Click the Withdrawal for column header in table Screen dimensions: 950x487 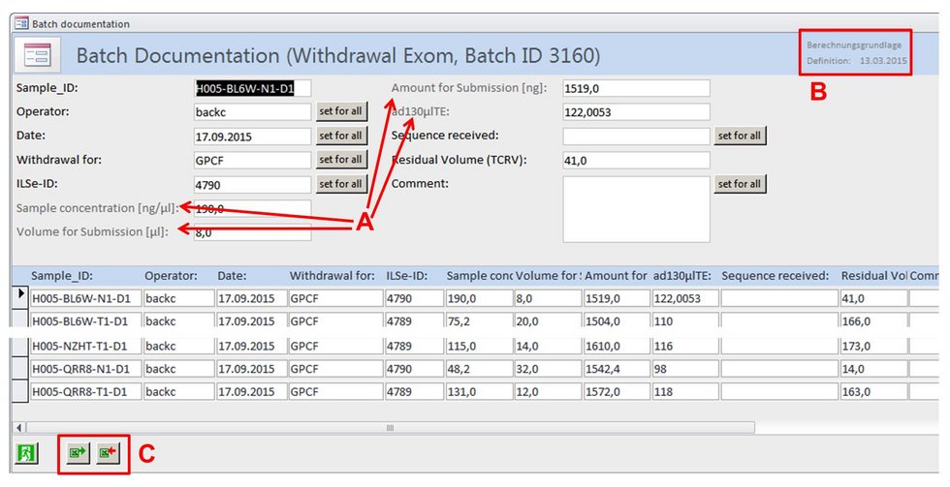point(332,276)
